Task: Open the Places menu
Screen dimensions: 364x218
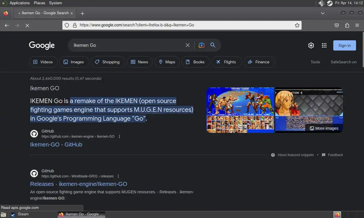Action: point(39,3)
